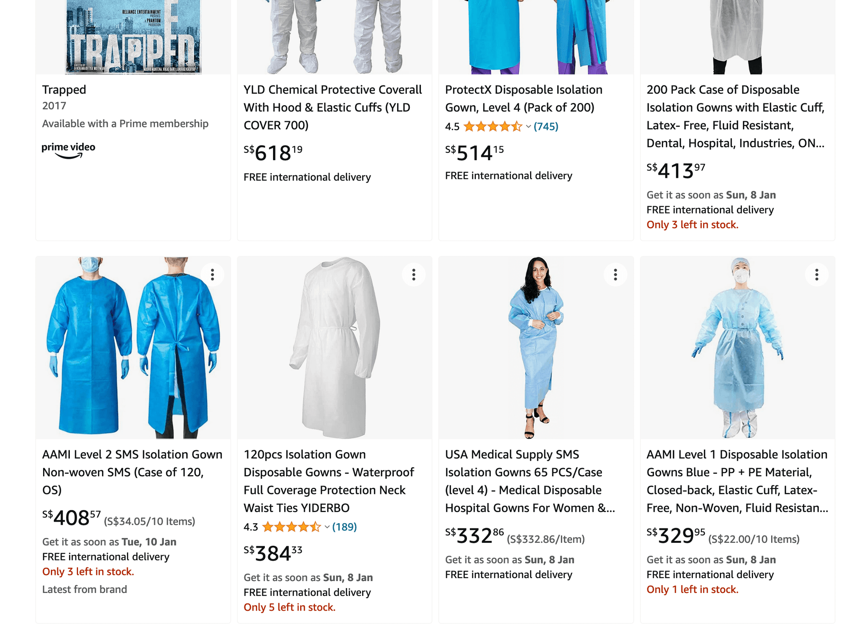Click the S$329.95 price
This screenshot has width=841, height=625.
676,536
